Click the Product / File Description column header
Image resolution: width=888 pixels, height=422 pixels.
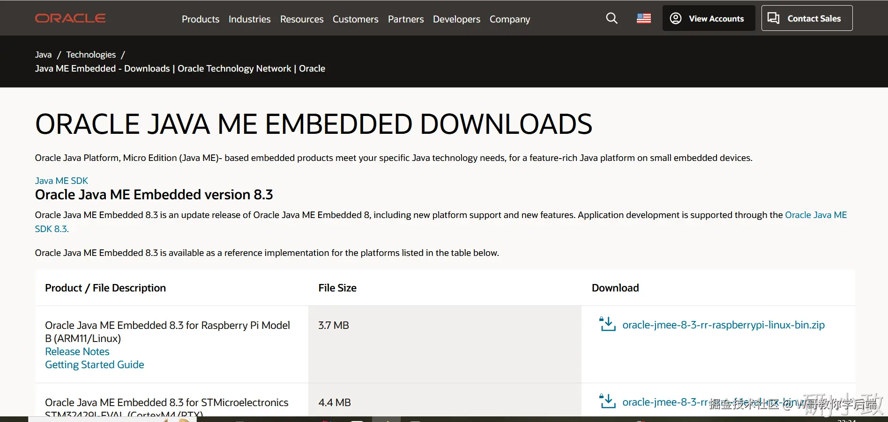pyautogui.click(x=105, y=288)
